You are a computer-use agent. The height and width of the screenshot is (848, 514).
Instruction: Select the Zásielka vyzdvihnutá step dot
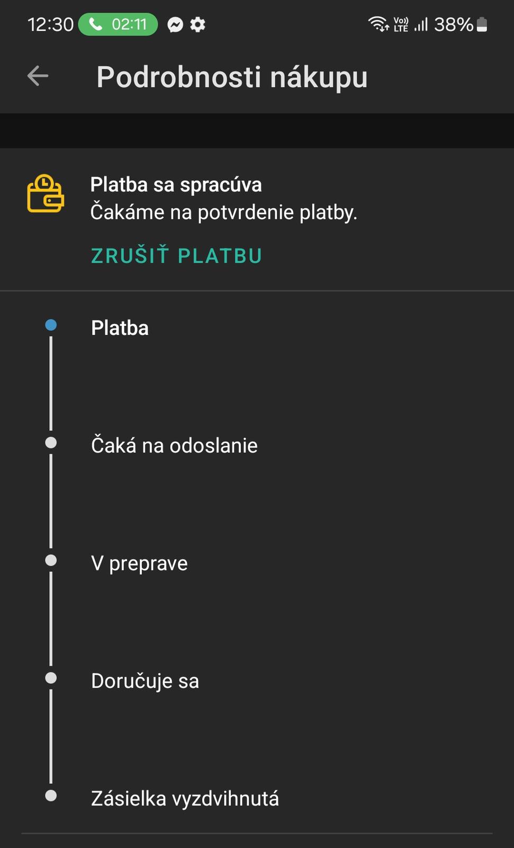pos(51,796)
